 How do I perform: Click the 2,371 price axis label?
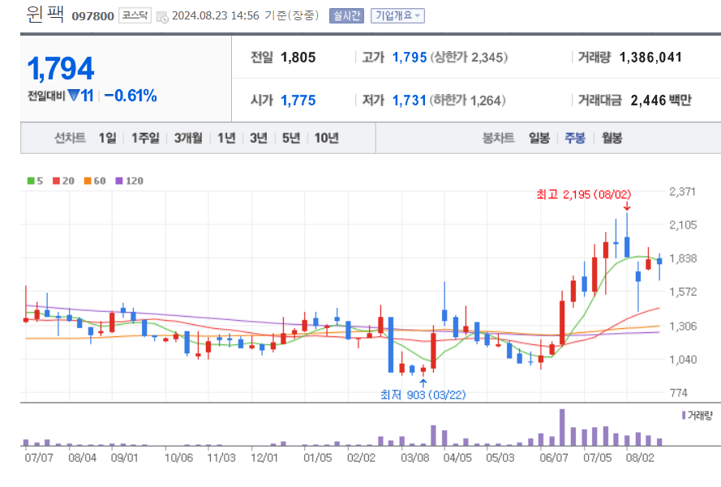pyautogui.click(x=682, y=191)
